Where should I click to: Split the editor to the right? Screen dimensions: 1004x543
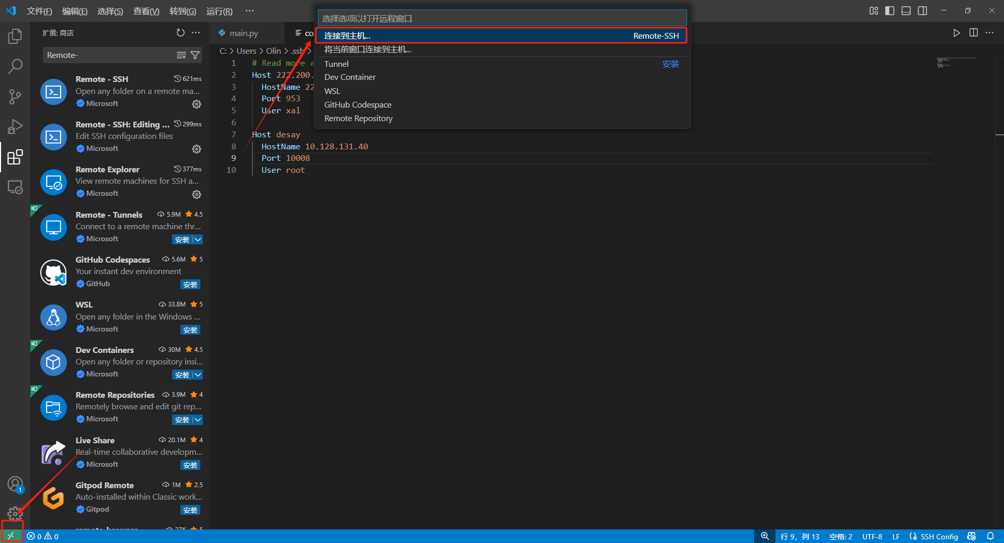973,32
